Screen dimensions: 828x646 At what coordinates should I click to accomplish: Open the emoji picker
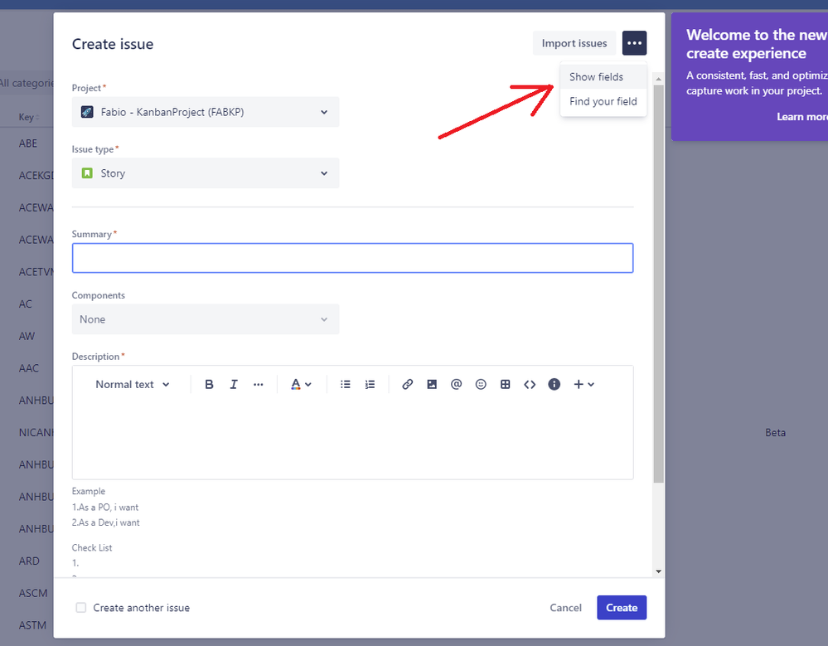coord(481,385)
